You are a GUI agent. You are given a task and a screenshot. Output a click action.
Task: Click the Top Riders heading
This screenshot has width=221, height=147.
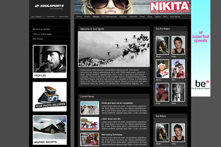coord(161,116)
